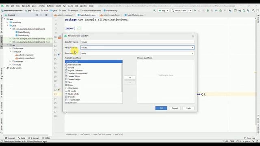Open the Logcat tool window

33,138
